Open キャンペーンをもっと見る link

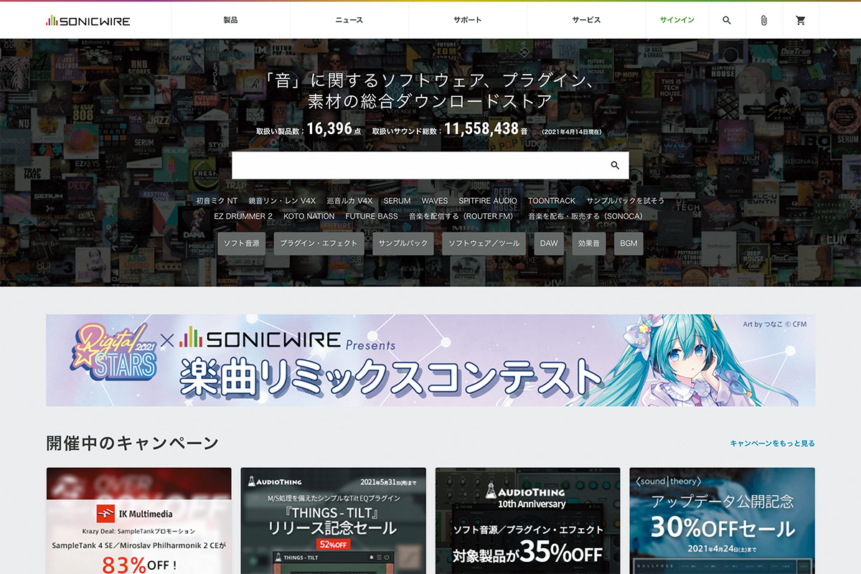[x=772, y=443]
